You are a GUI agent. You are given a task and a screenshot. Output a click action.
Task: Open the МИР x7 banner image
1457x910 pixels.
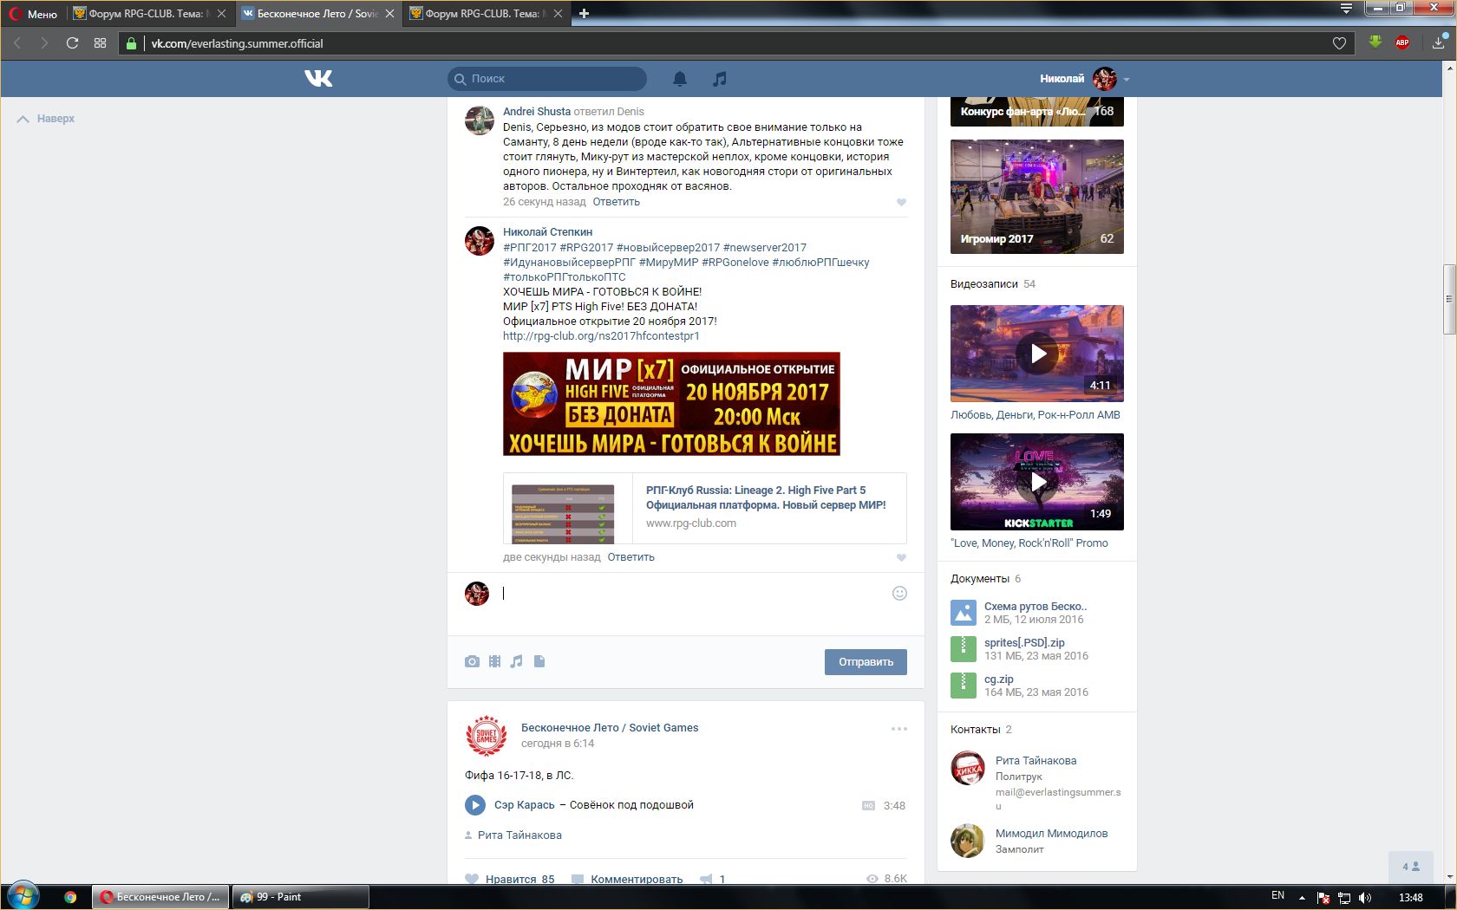pyautogui.click(x=671, y=404)
